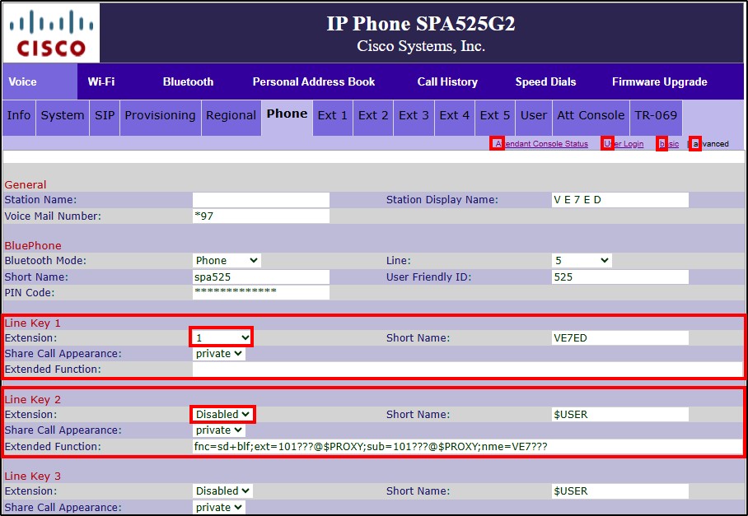Image resolution: width=748 pixels, height=516 pixels.
Task: Switch to the Provisioning tab
Action: point(161,116)
